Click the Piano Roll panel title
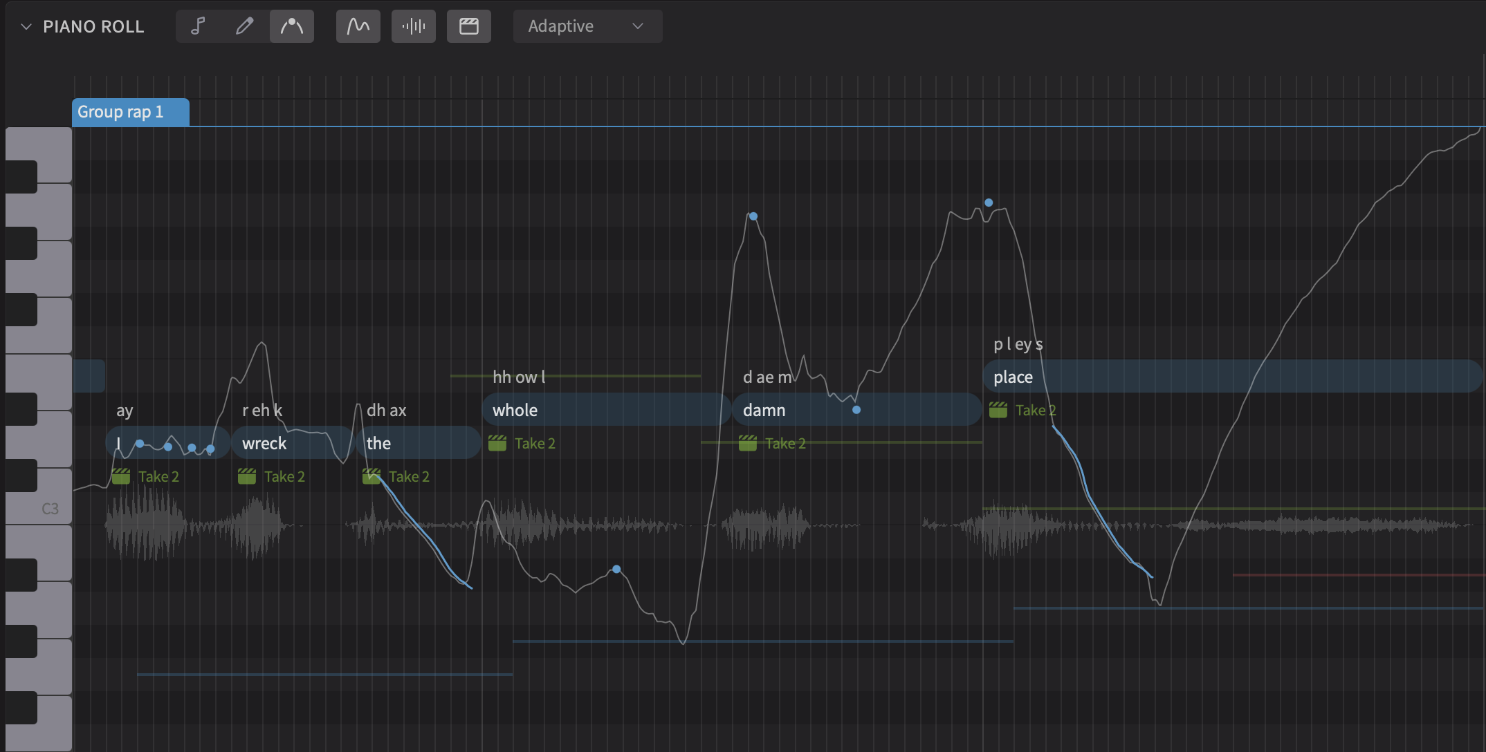Viewport: 1486px width, 752px height. (93, 26)
